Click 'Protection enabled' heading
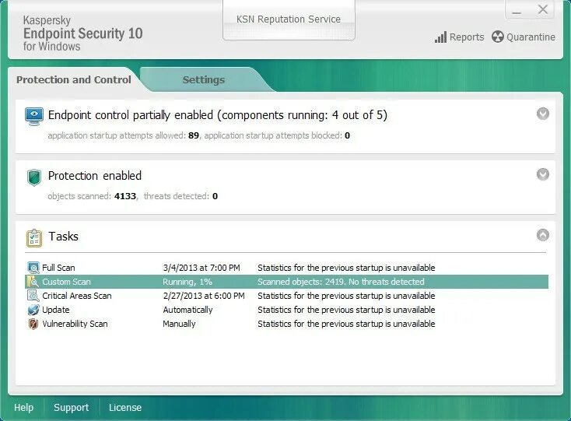This screenshot has width=571, height=421. (x=95, y=176)
